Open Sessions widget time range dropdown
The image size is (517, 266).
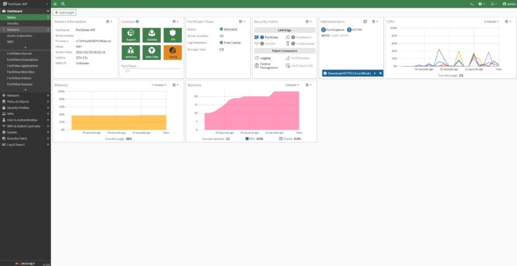point(292,85)
